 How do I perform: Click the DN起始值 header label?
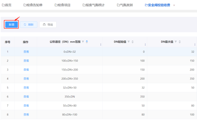[x=120, y=42]
